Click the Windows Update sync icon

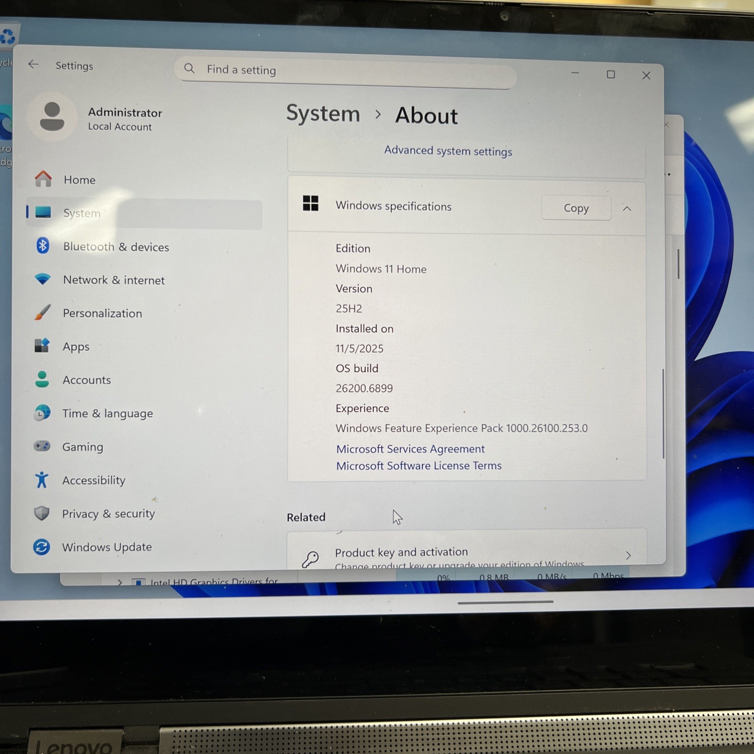click(x=41, y=547)
